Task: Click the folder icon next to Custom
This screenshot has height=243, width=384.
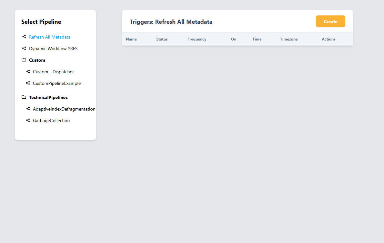Action: click(24, 60)
